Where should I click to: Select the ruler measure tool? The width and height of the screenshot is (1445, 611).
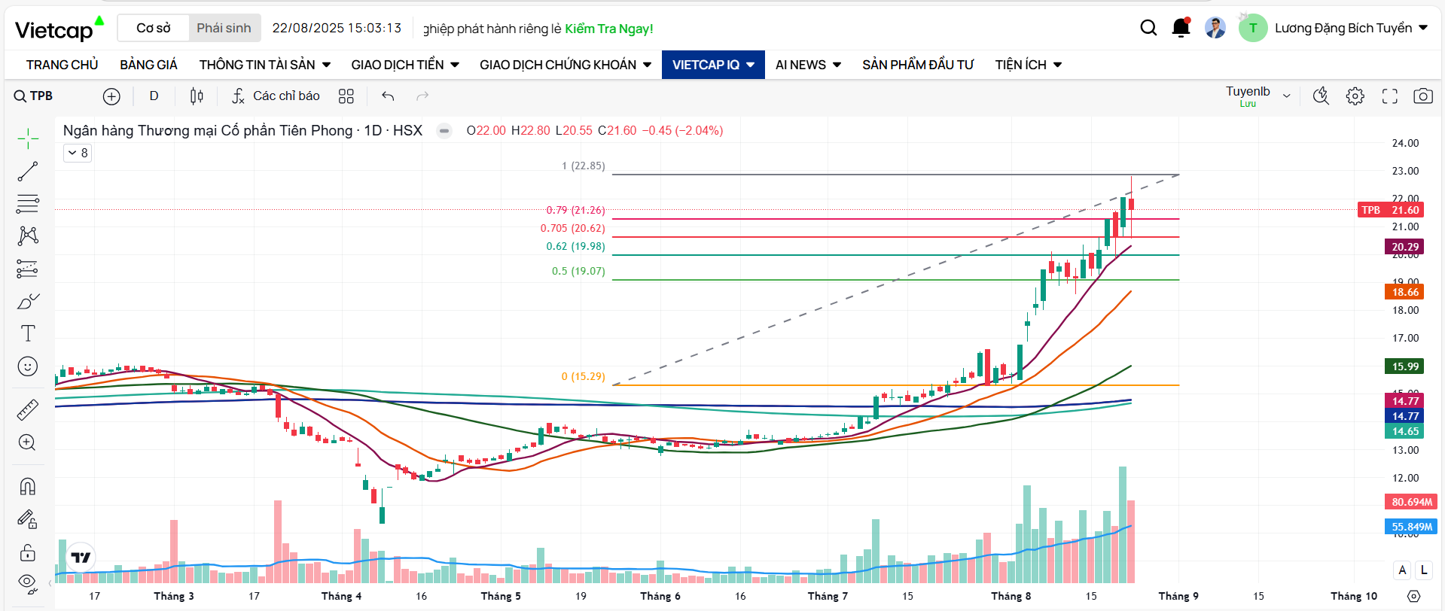[28, 409]
